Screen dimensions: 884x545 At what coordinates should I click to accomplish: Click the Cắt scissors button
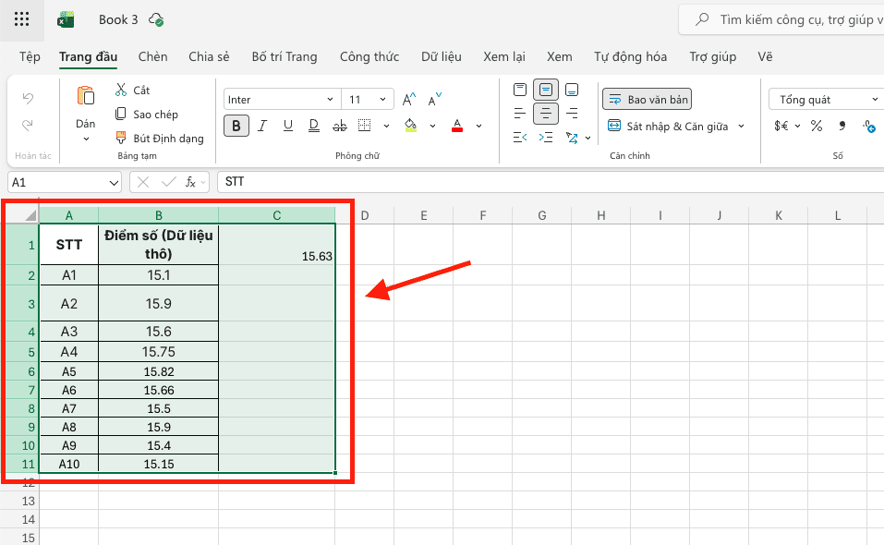tap(132, 91)
